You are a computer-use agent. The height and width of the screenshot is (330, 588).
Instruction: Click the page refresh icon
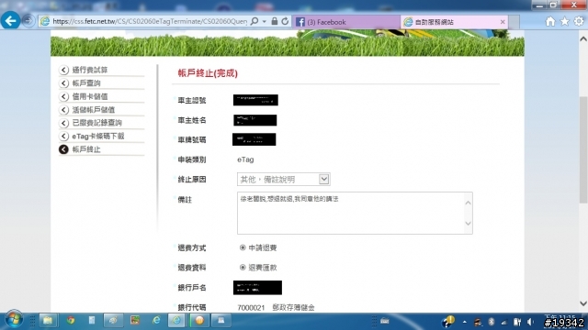click(x=285, y=21)
